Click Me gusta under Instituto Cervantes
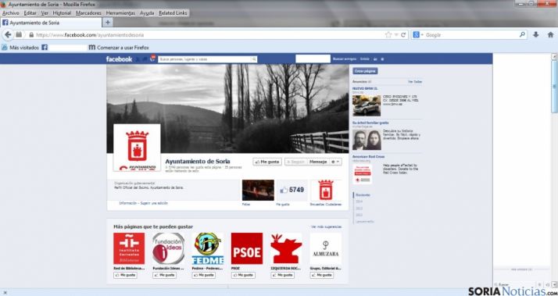This screenshot has height=296, width=558. pos(125,276)
